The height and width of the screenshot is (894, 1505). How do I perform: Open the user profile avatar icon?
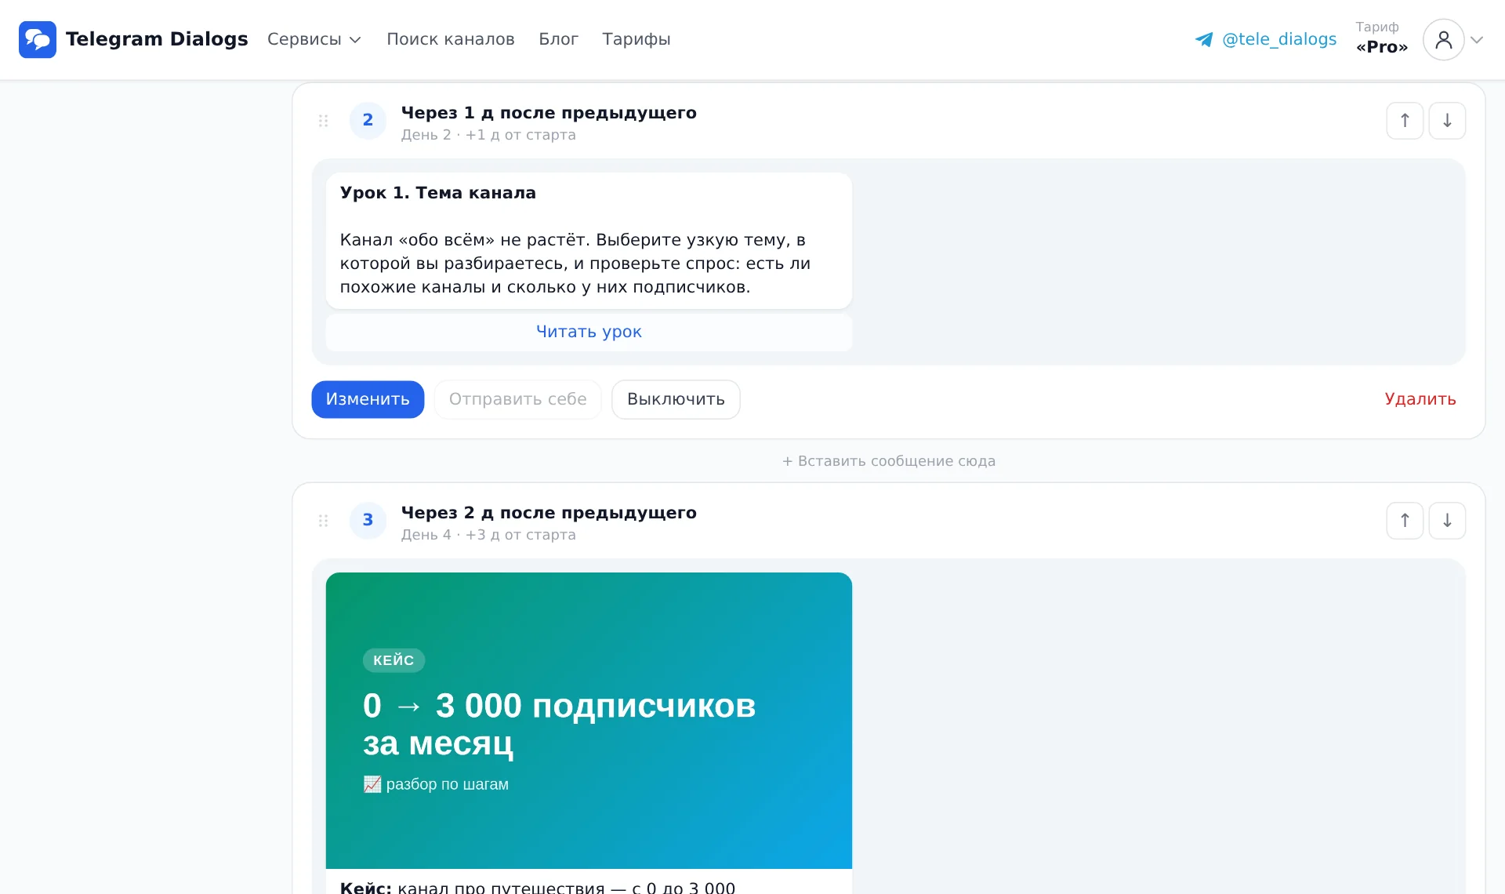click(1443, 39)
